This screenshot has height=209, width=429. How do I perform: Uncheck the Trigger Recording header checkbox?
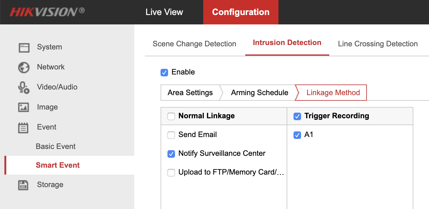point(297,116)
